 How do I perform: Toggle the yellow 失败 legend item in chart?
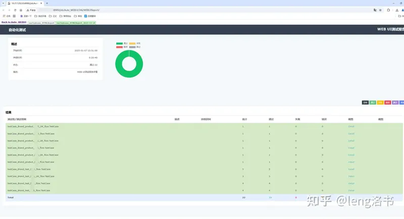click(135, 44)
